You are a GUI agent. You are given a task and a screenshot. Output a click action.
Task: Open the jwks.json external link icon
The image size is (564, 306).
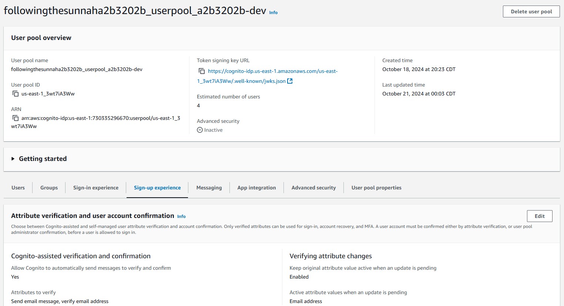pyautogui.click(x=290, y=81)
